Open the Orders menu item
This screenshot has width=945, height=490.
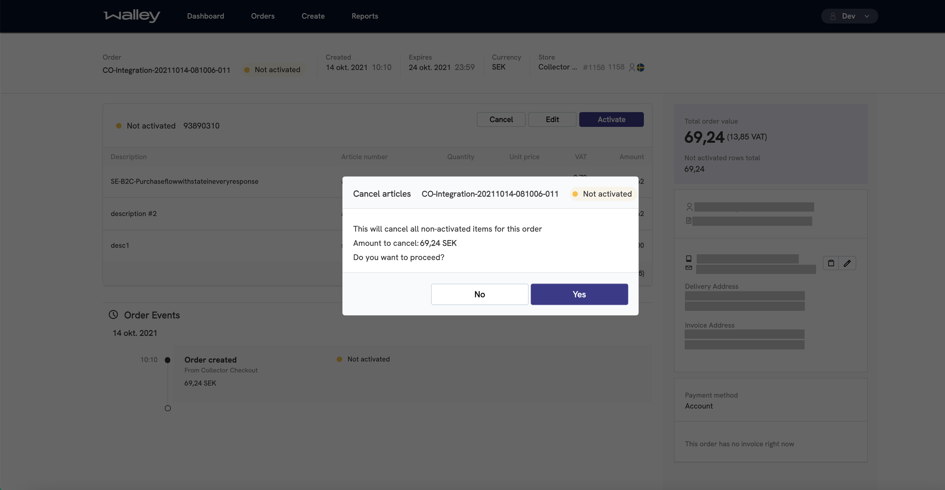click(263, 16)
